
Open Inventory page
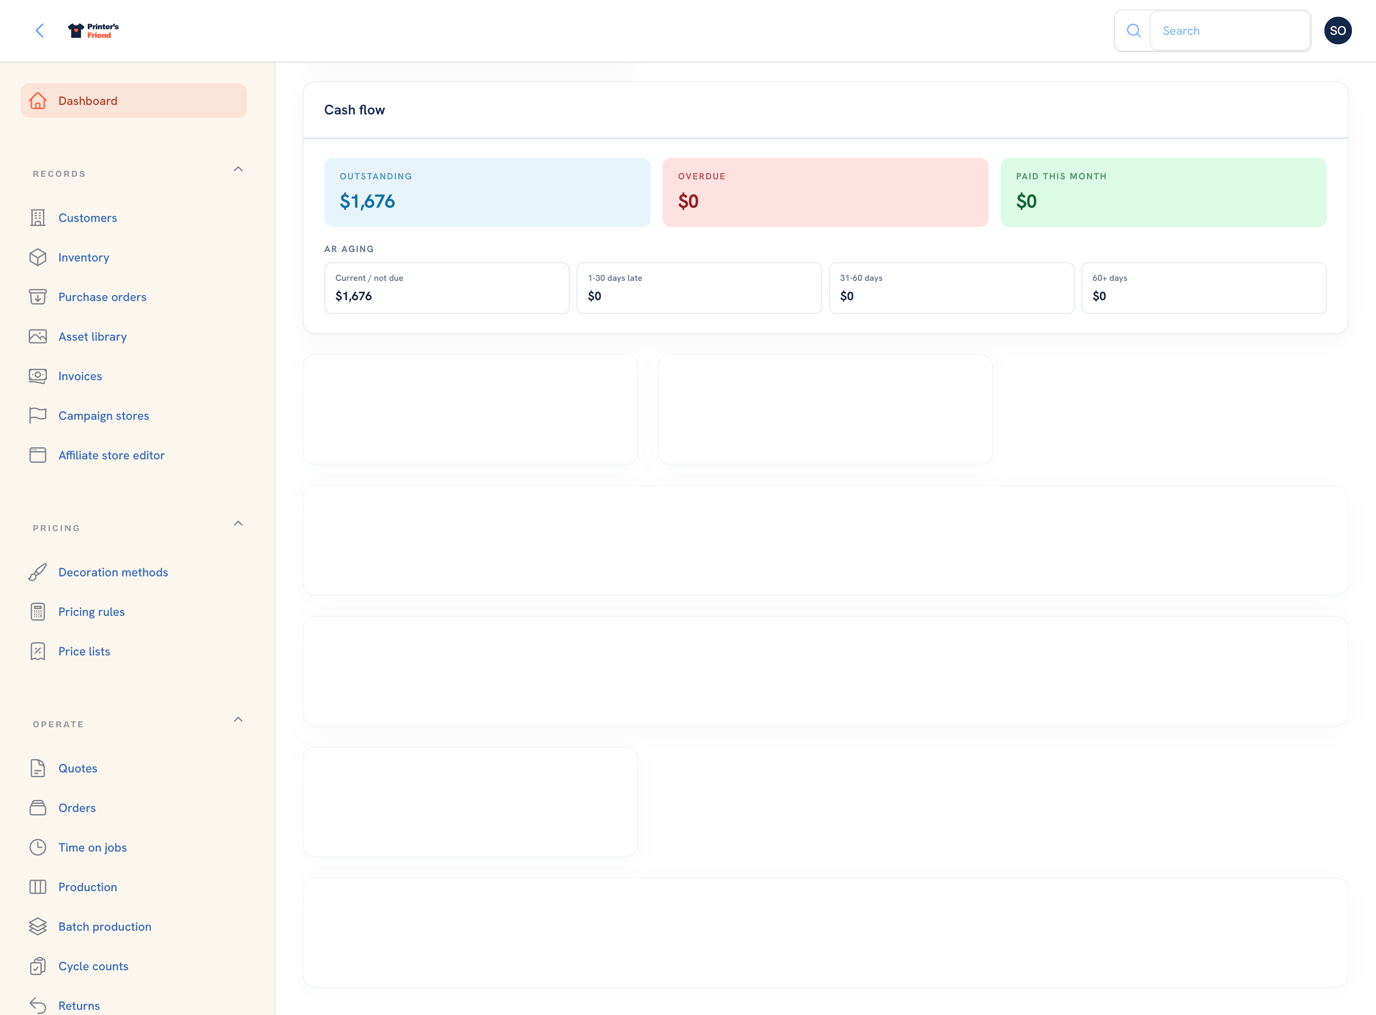click(84, 258)
